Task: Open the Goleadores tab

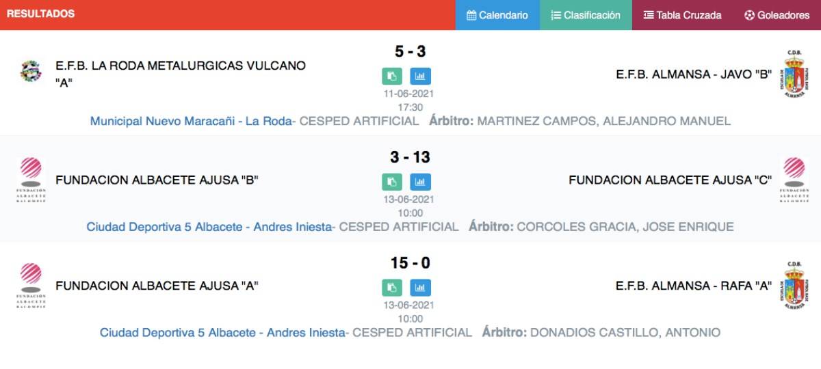Action: (777, 15)
